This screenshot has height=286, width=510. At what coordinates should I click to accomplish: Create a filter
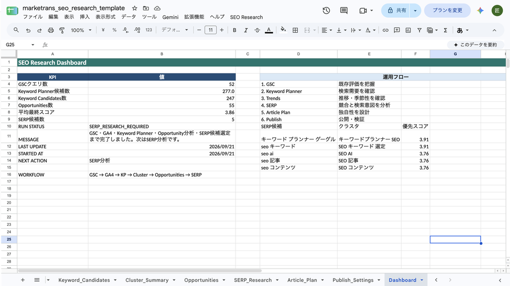[x=419, y=30]
